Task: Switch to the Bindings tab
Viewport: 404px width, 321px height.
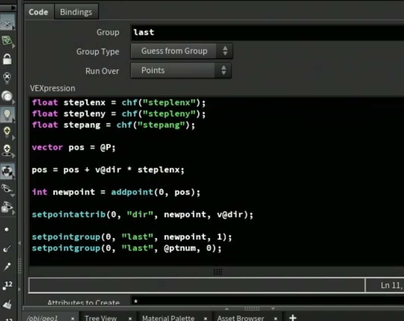Action: pyautogui.click(x=76, y=12)
